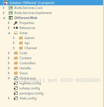This screenshot has width=104, height=107.
Task: Expand the Handler folder arrow
Action: tap(9, 68)
